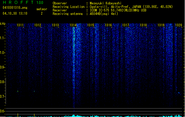Screen dimensions: 185x117
Task: Click the kHz axis unit label
Action: [3, 24]
